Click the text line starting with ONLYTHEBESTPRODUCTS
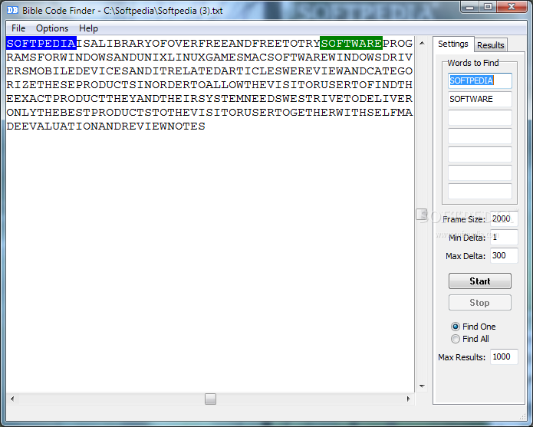The width and height of the screenshot is (533, 427). [209, 113]
